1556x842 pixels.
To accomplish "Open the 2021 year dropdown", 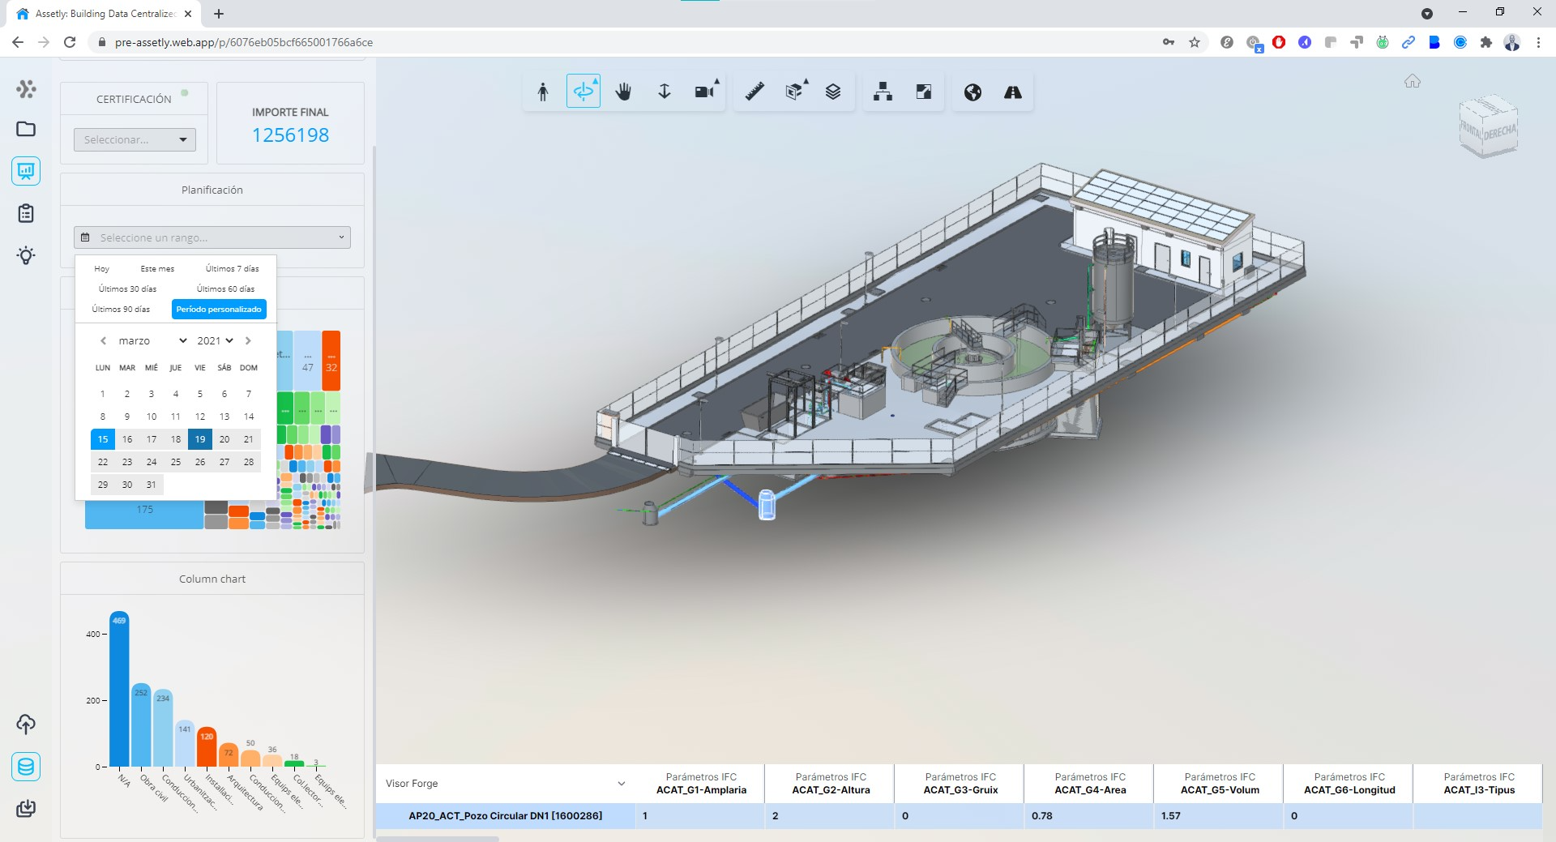I will (x=215, y=341).
